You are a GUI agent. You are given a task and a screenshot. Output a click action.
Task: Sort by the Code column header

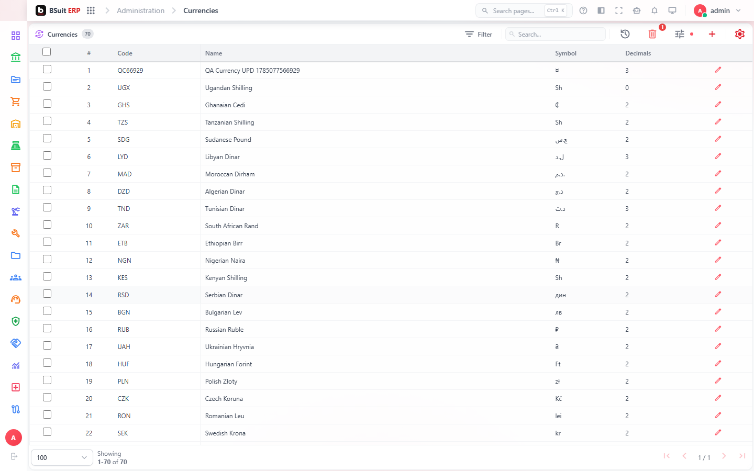(x=125, y=53)
